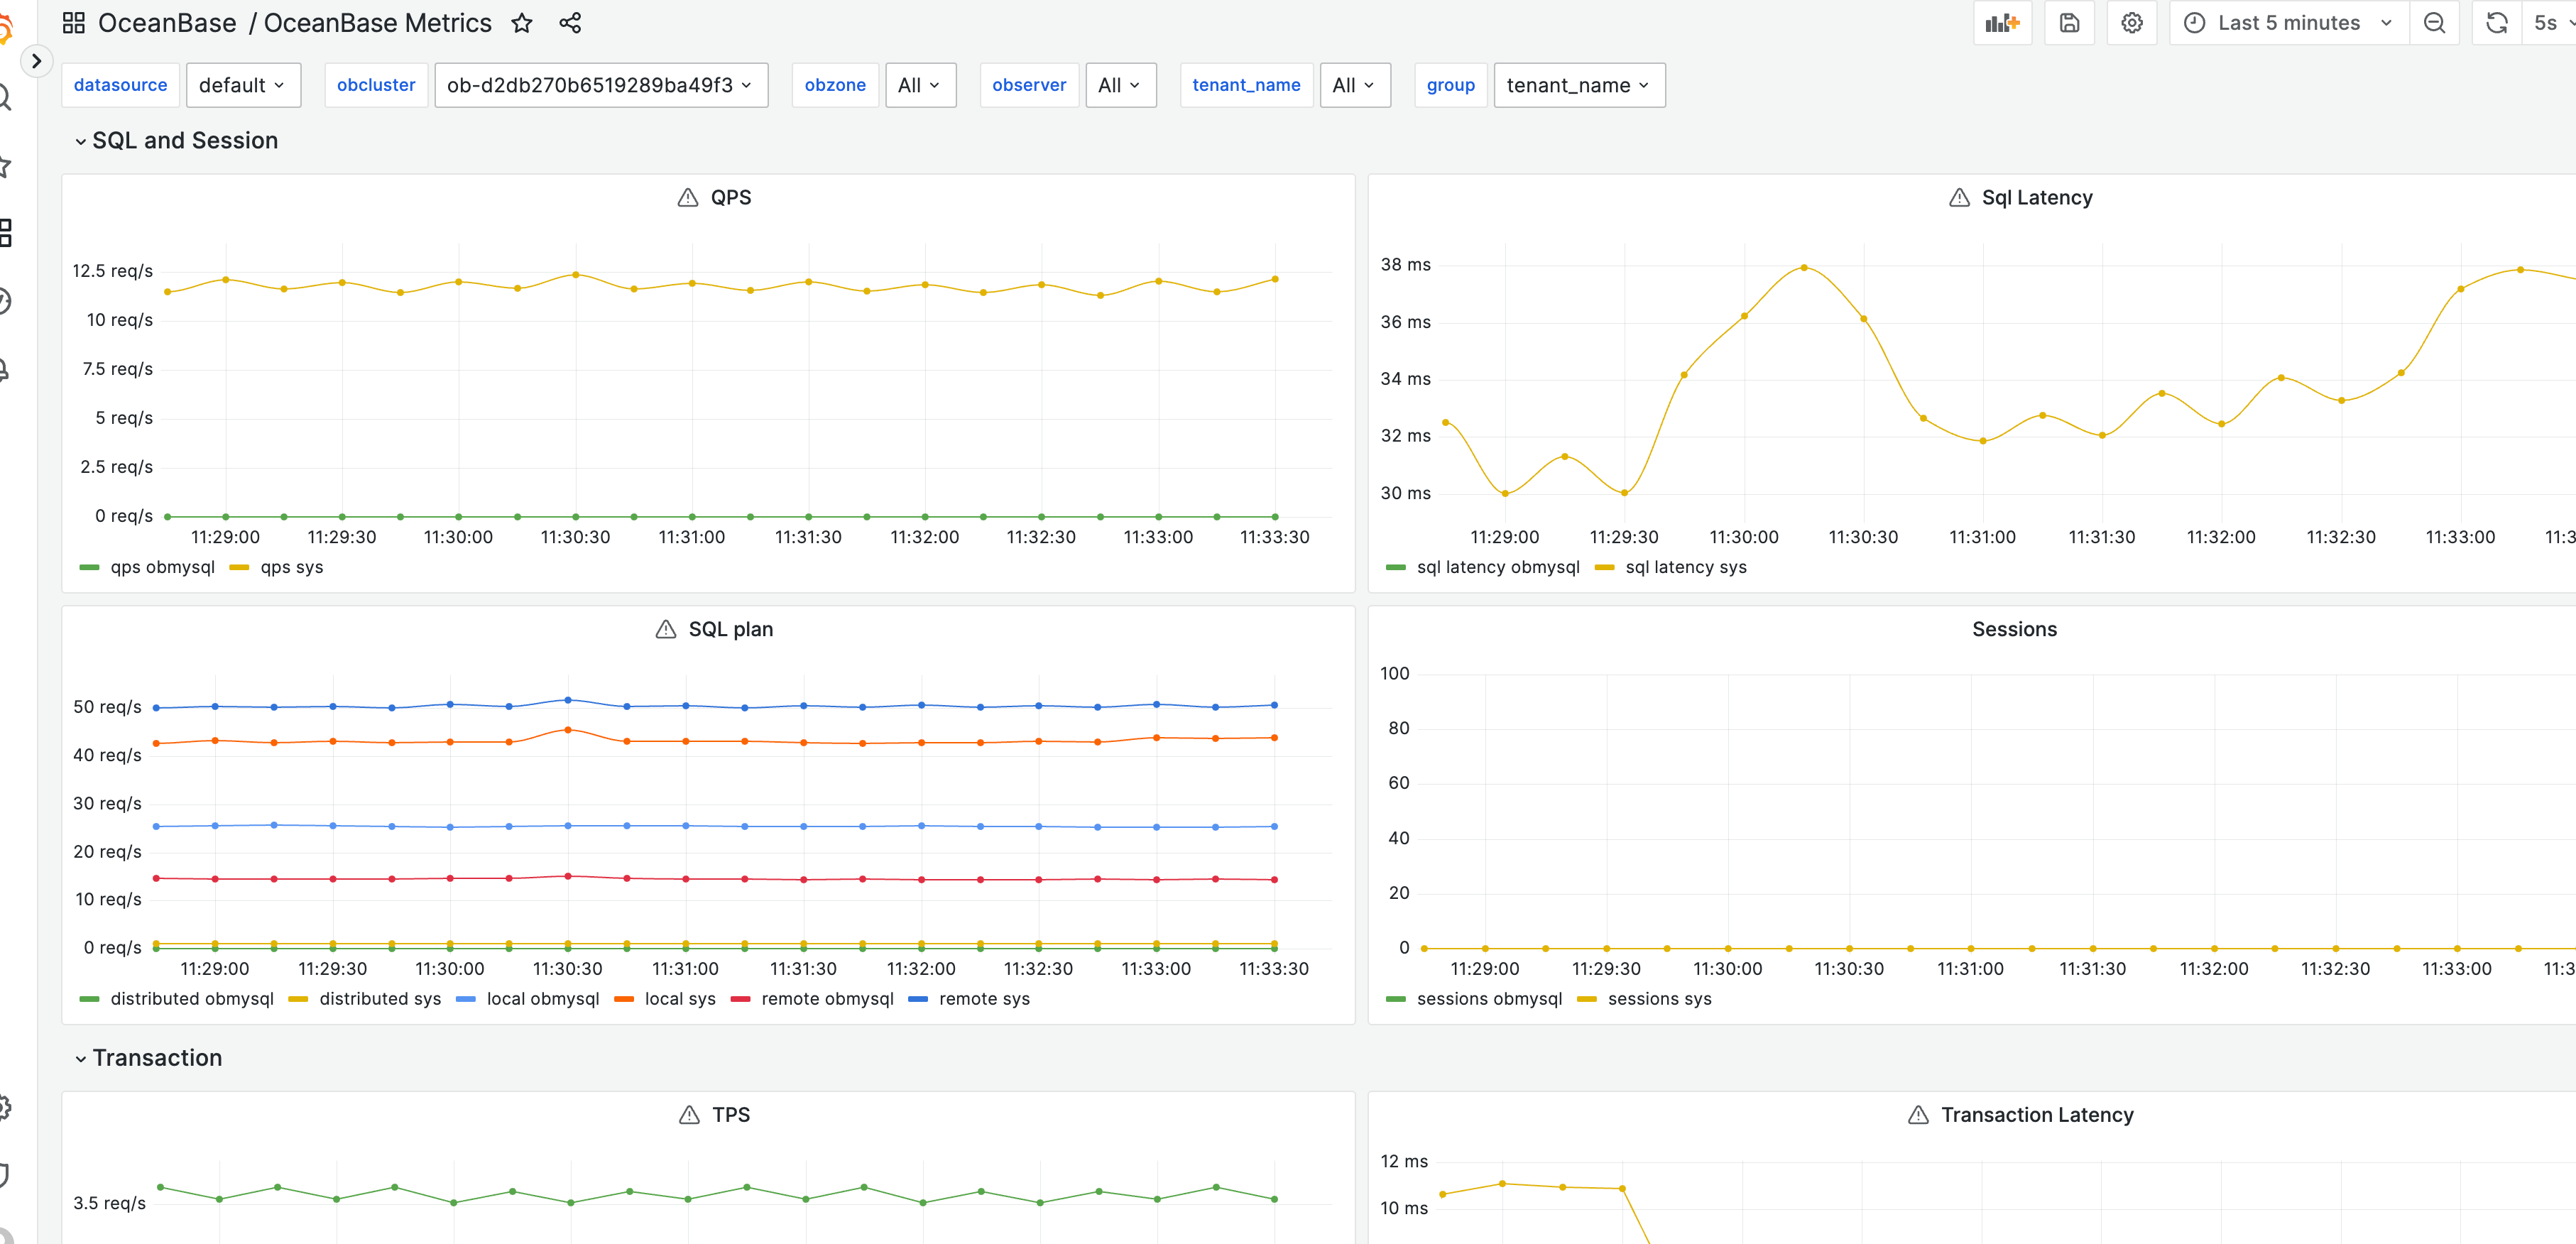This screenshot has height=1244, width=2576.
Task: Click the SQL plan warning icon
Action: pyautogui.click(x=665, y=629)
